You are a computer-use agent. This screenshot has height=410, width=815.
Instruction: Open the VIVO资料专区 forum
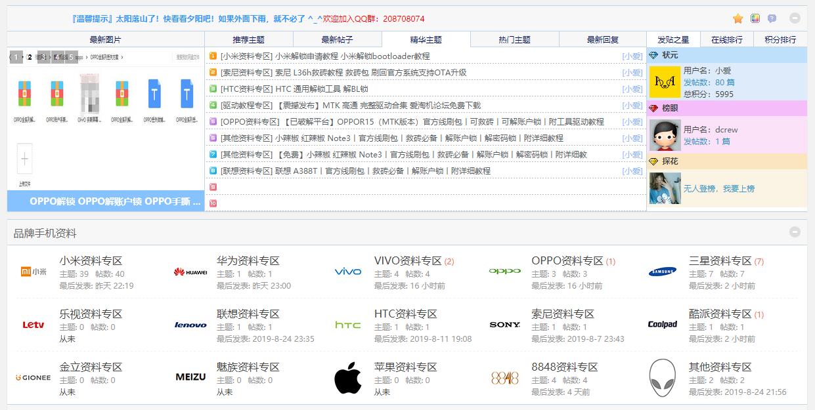coord(408,261)
